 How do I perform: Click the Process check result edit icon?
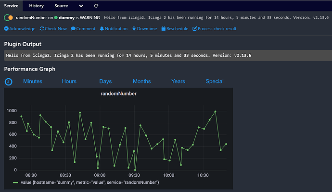point(194,28)
